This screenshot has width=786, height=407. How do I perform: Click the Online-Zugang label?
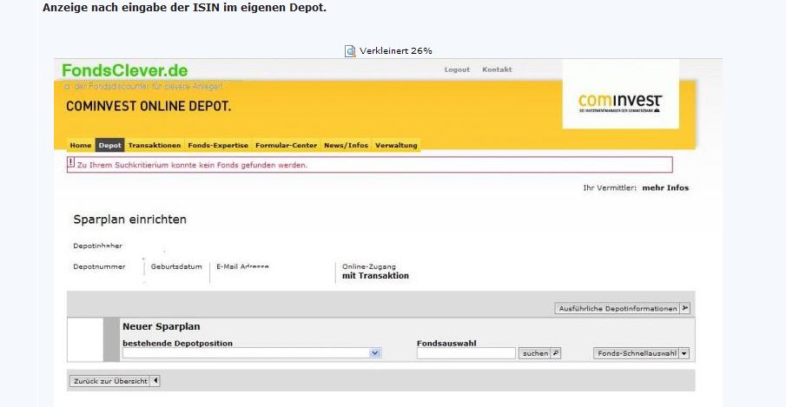pos(369,266)
